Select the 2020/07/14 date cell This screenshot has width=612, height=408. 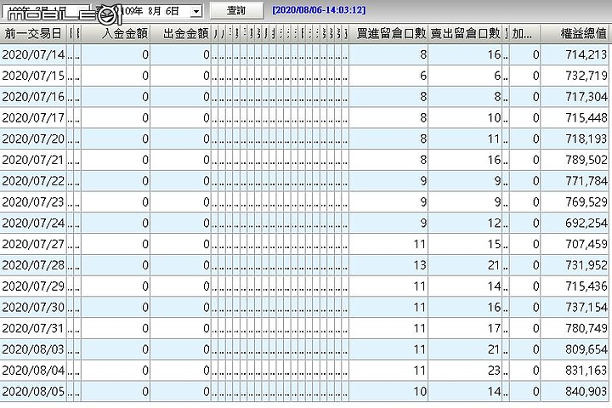coord(33,54)
